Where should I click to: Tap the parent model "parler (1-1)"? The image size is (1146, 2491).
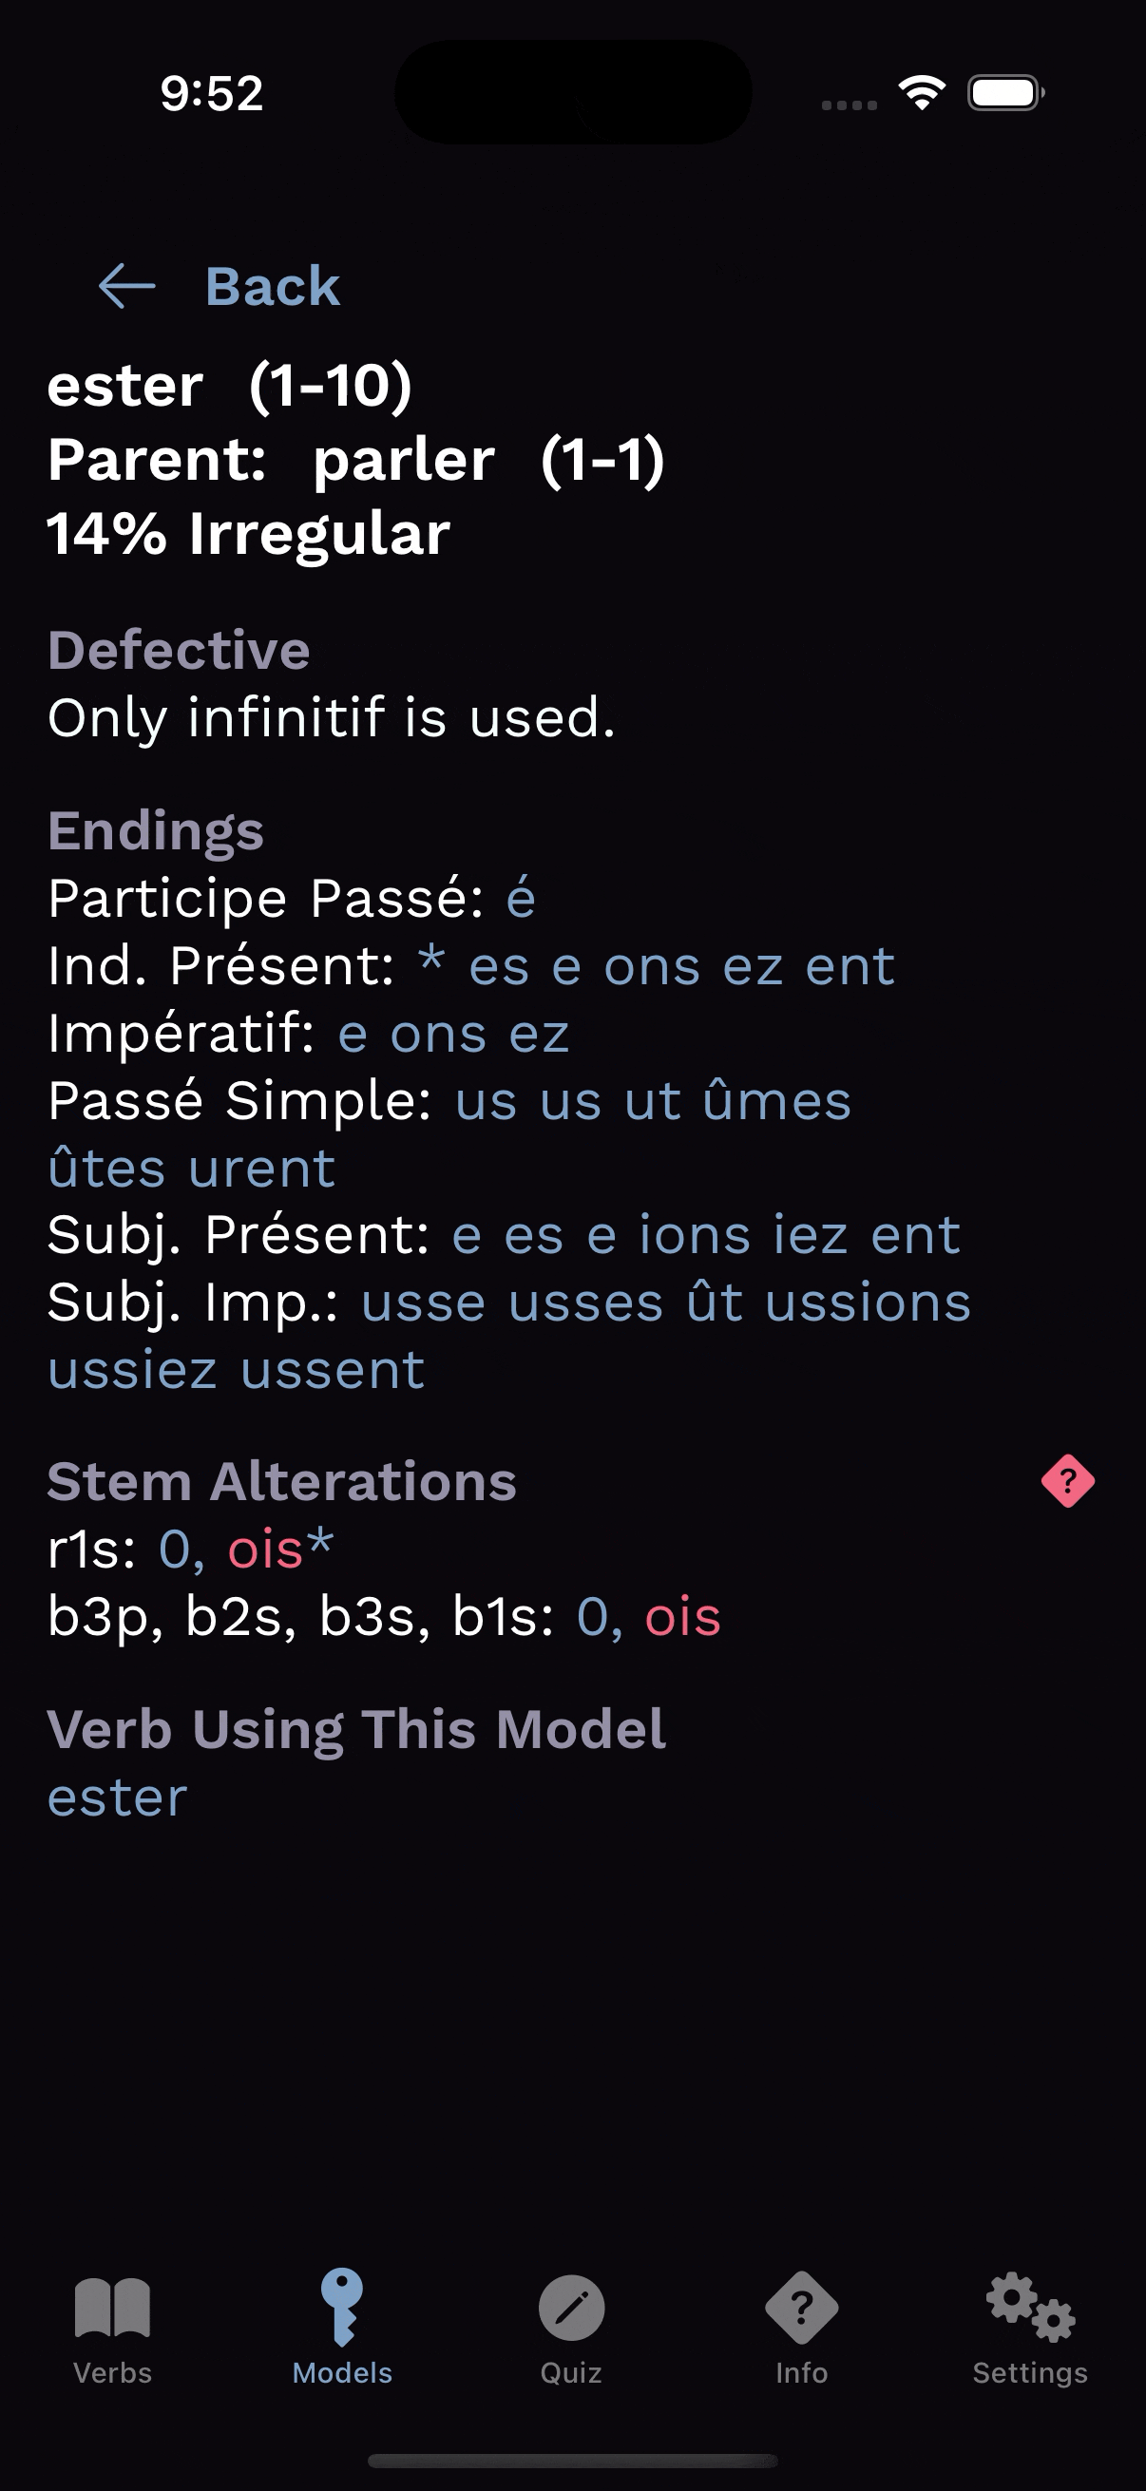click(488, 458)
